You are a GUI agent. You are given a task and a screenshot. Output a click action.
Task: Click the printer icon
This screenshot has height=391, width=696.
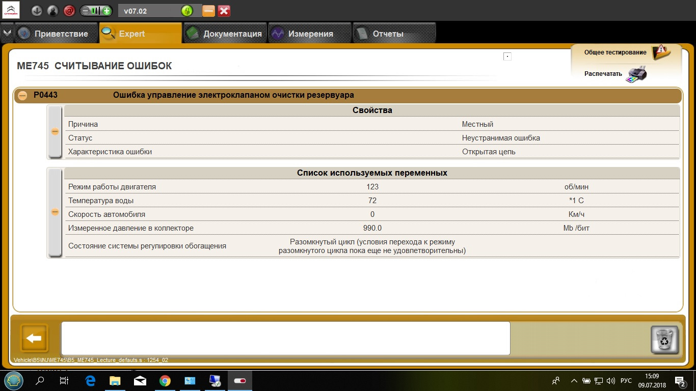tap(636, 74)
